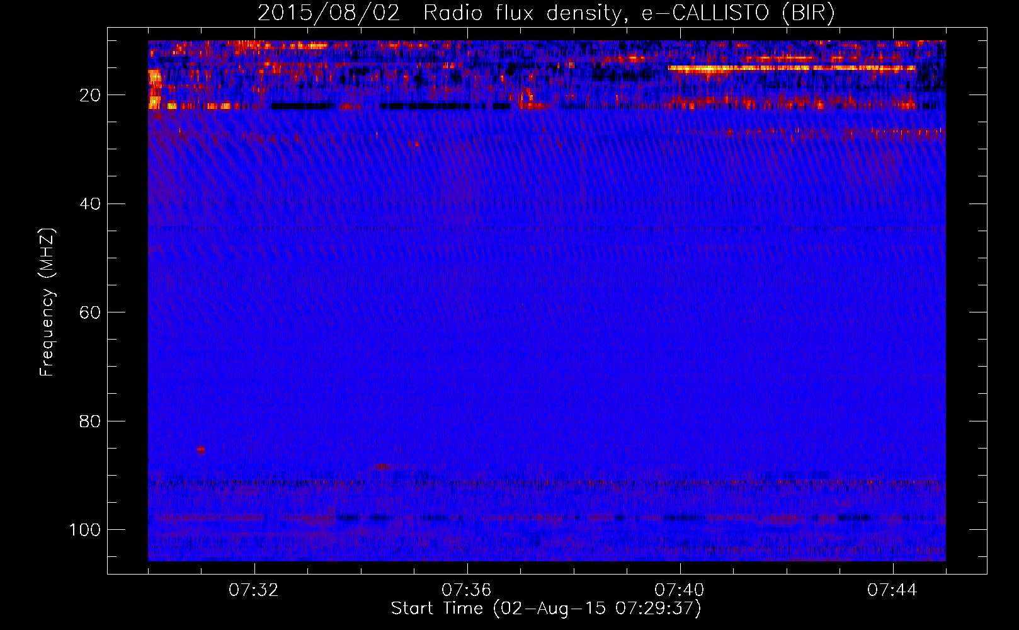Click the small red spot near 85 MHz

[x=202, y=450]
